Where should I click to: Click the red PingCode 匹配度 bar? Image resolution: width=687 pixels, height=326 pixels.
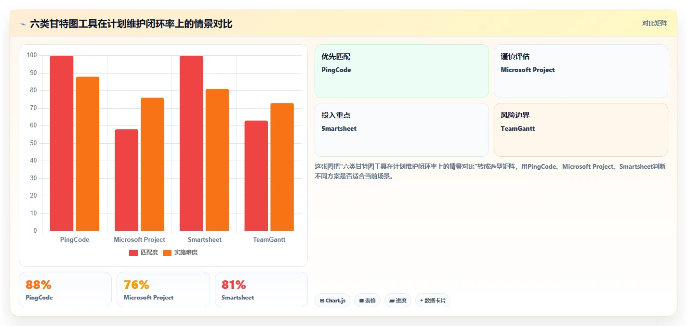(x=62, y=143)
